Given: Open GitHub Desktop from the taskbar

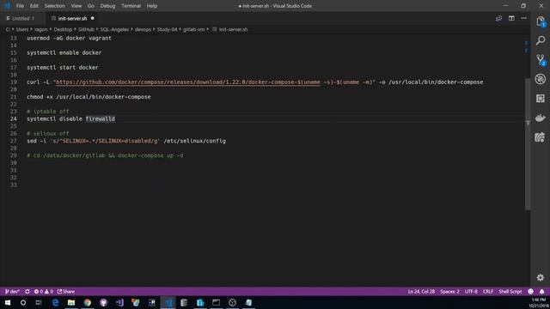Looking at the screenshot, I should [103, 302].
